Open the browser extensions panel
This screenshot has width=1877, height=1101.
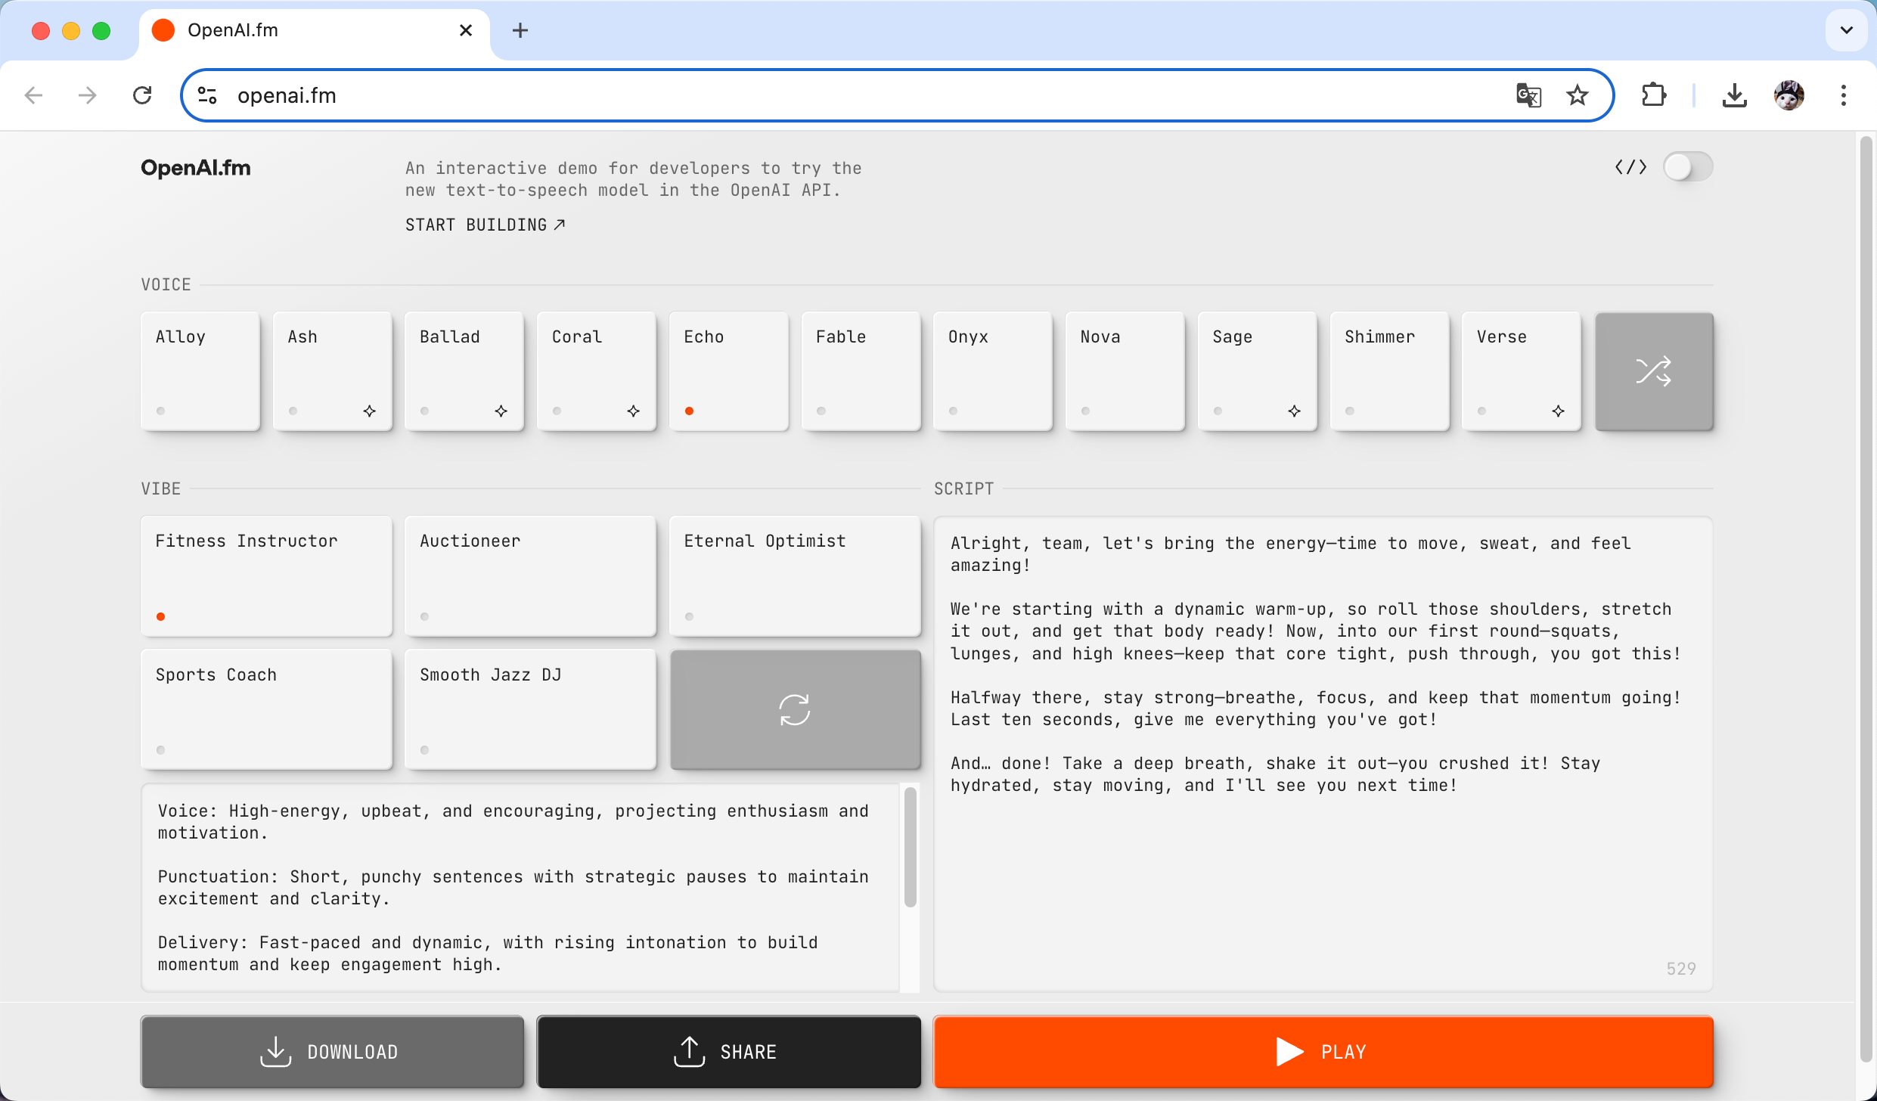[x=1654, y=95]
